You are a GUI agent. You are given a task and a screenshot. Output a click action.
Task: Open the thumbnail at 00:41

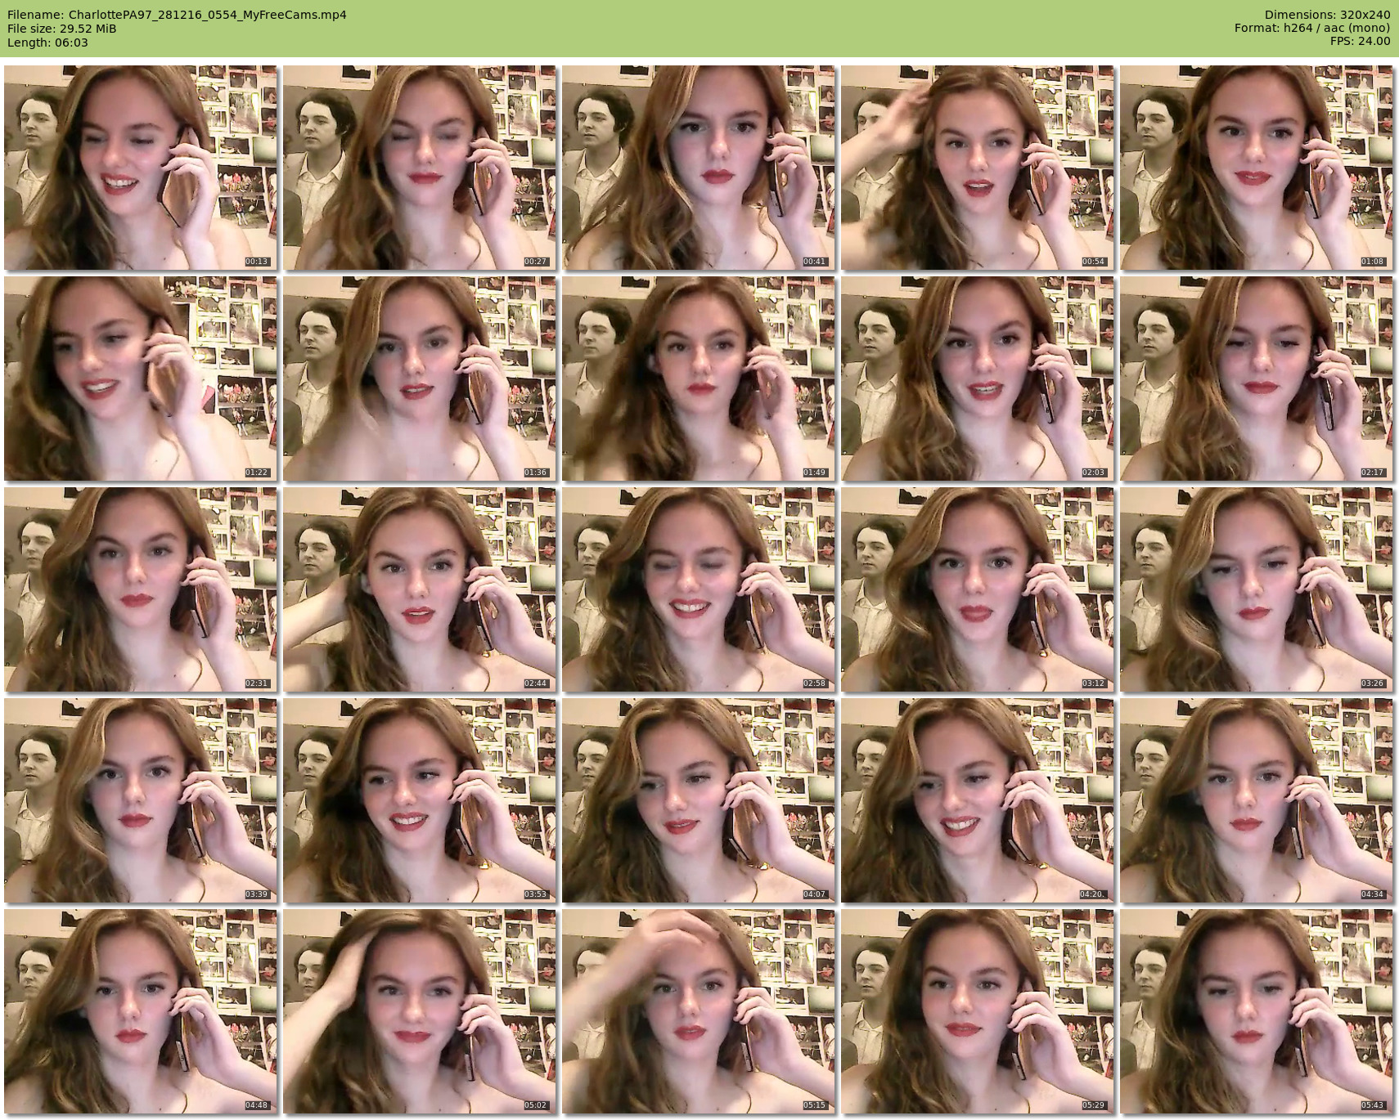point(699,168)
